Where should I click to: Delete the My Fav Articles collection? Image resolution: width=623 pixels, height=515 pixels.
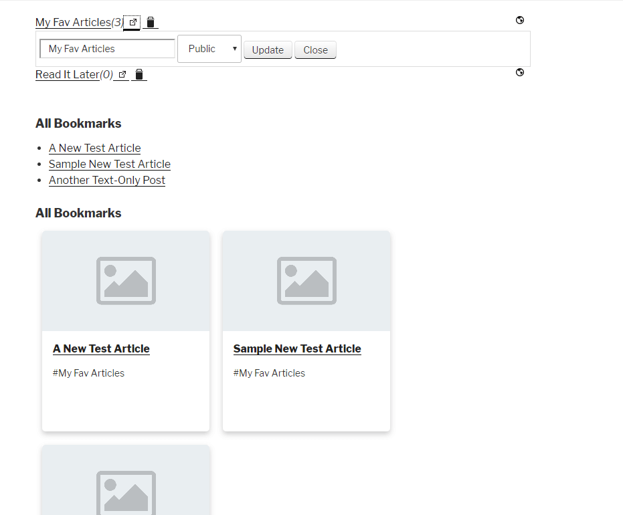click(151, 22)
